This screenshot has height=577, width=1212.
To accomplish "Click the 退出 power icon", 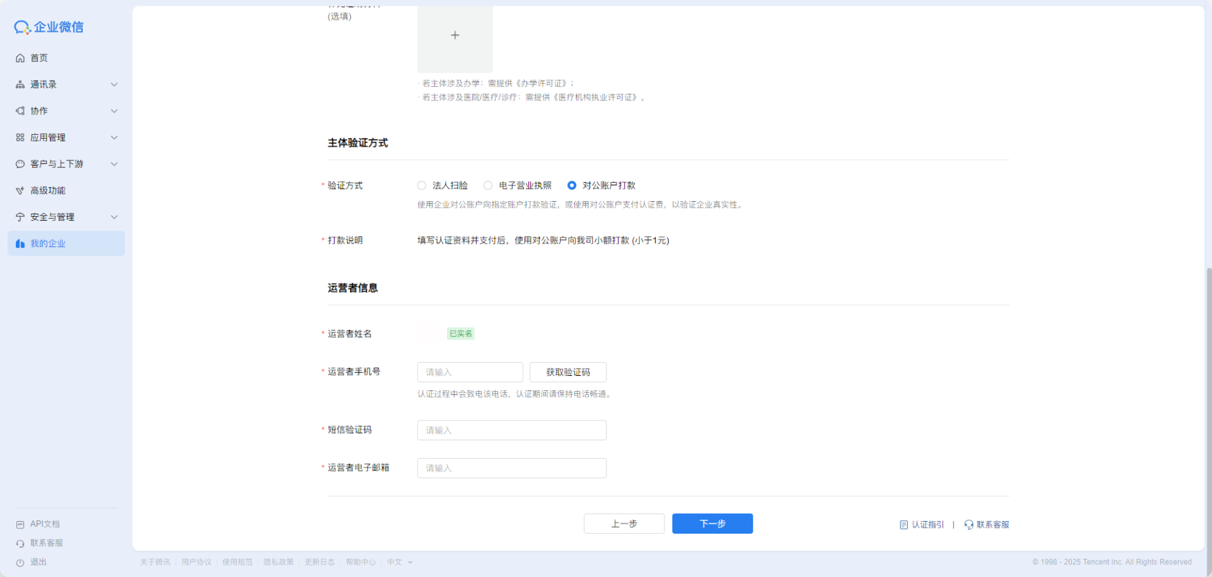I will 20,563.
